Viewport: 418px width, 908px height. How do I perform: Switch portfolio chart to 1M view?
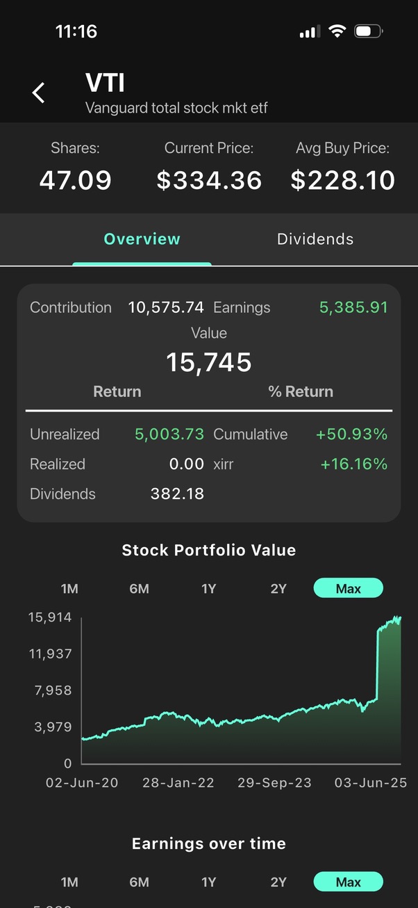coord(69,587)
